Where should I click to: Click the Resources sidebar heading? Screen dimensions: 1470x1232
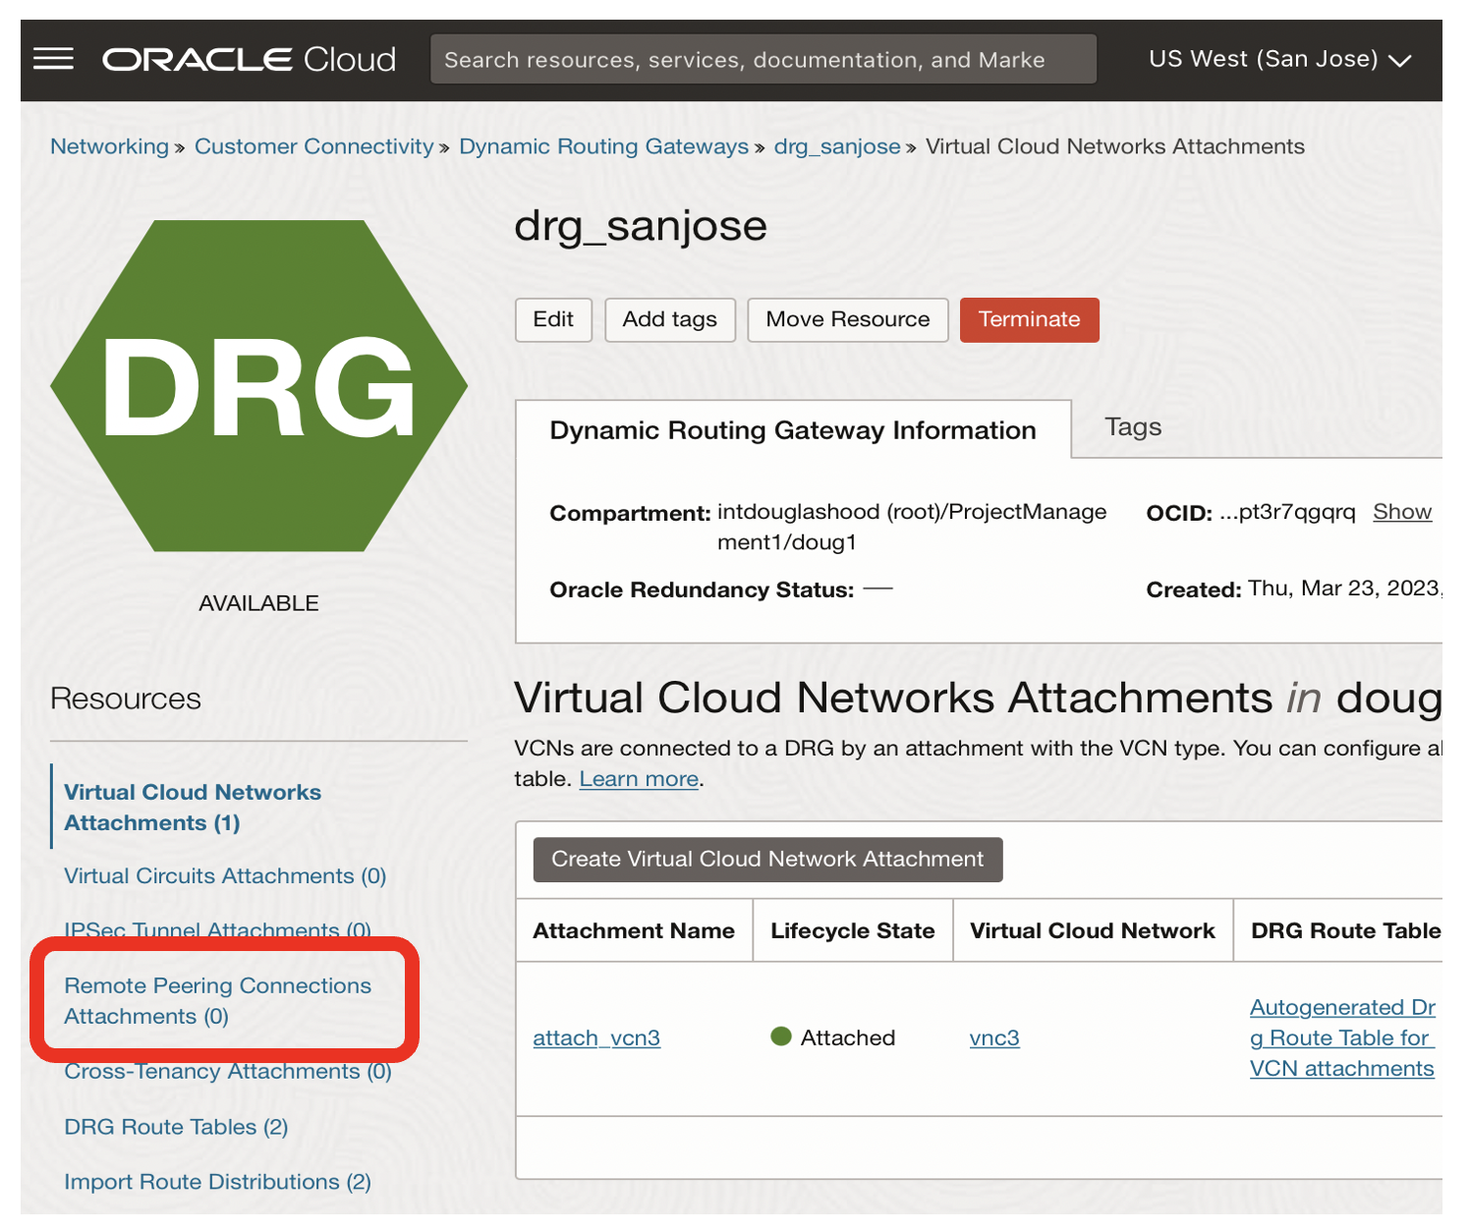(126, 699)
